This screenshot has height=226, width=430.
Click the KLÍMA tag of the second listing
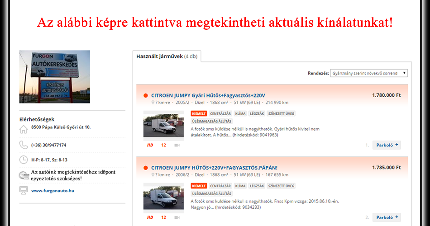240,186
